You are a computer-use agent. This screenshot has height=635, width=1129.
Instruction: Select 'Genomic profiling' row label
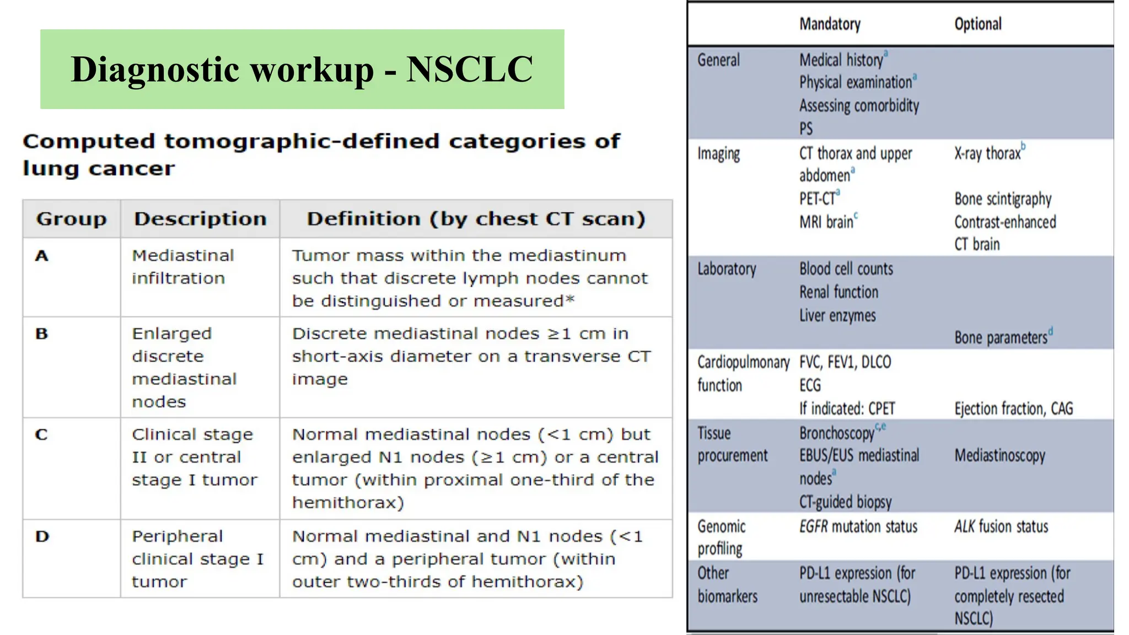tap(721, 537)
